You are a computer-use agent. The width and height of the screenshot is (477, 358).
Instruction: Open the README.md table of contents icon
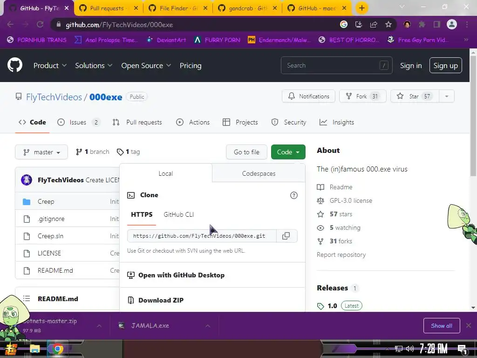pyautogui.click(x=27, y=299)
